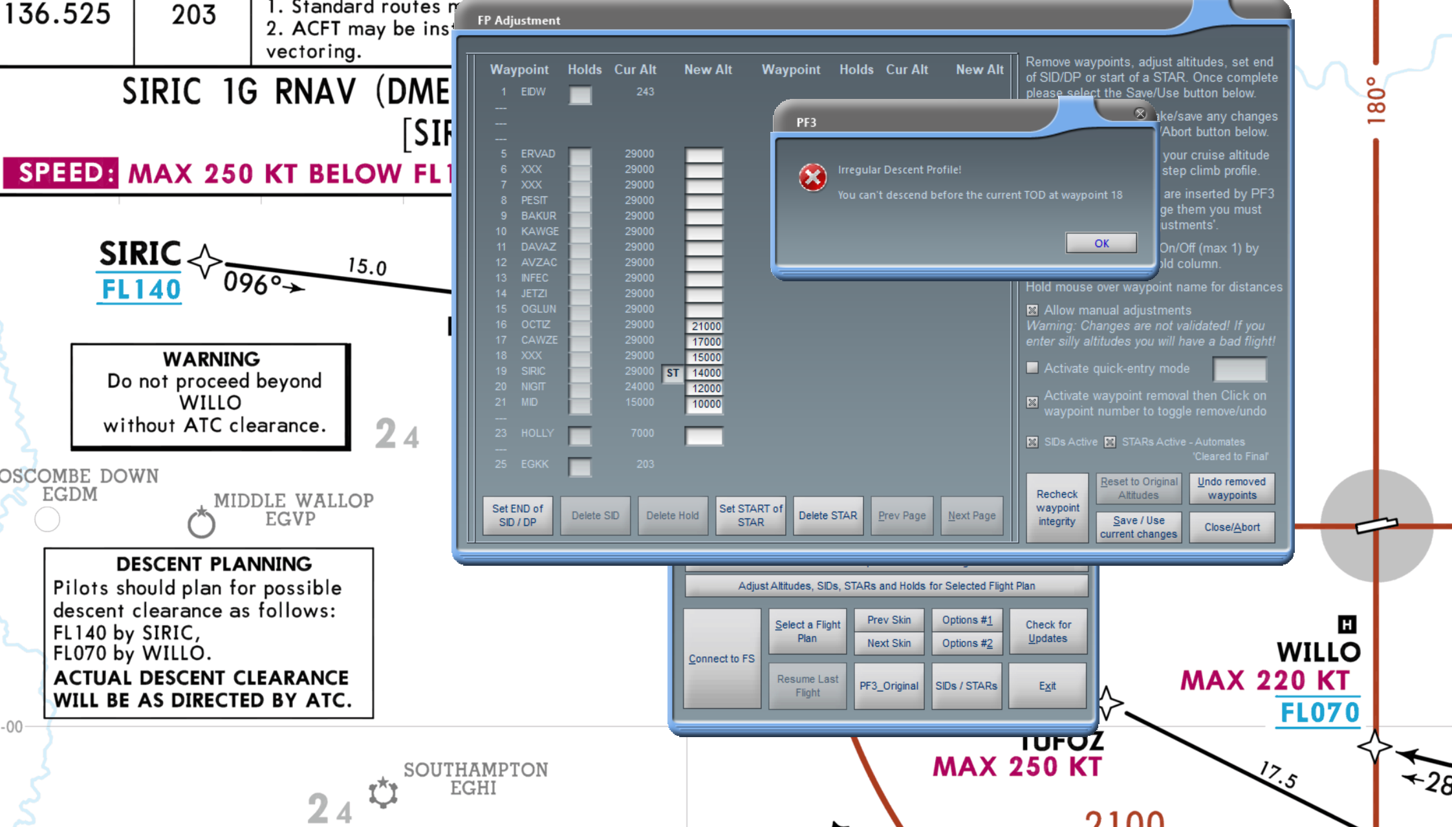Click the Delete STAR button
The width and height of the screenshot is (1452, 827).
click(828, 515)
